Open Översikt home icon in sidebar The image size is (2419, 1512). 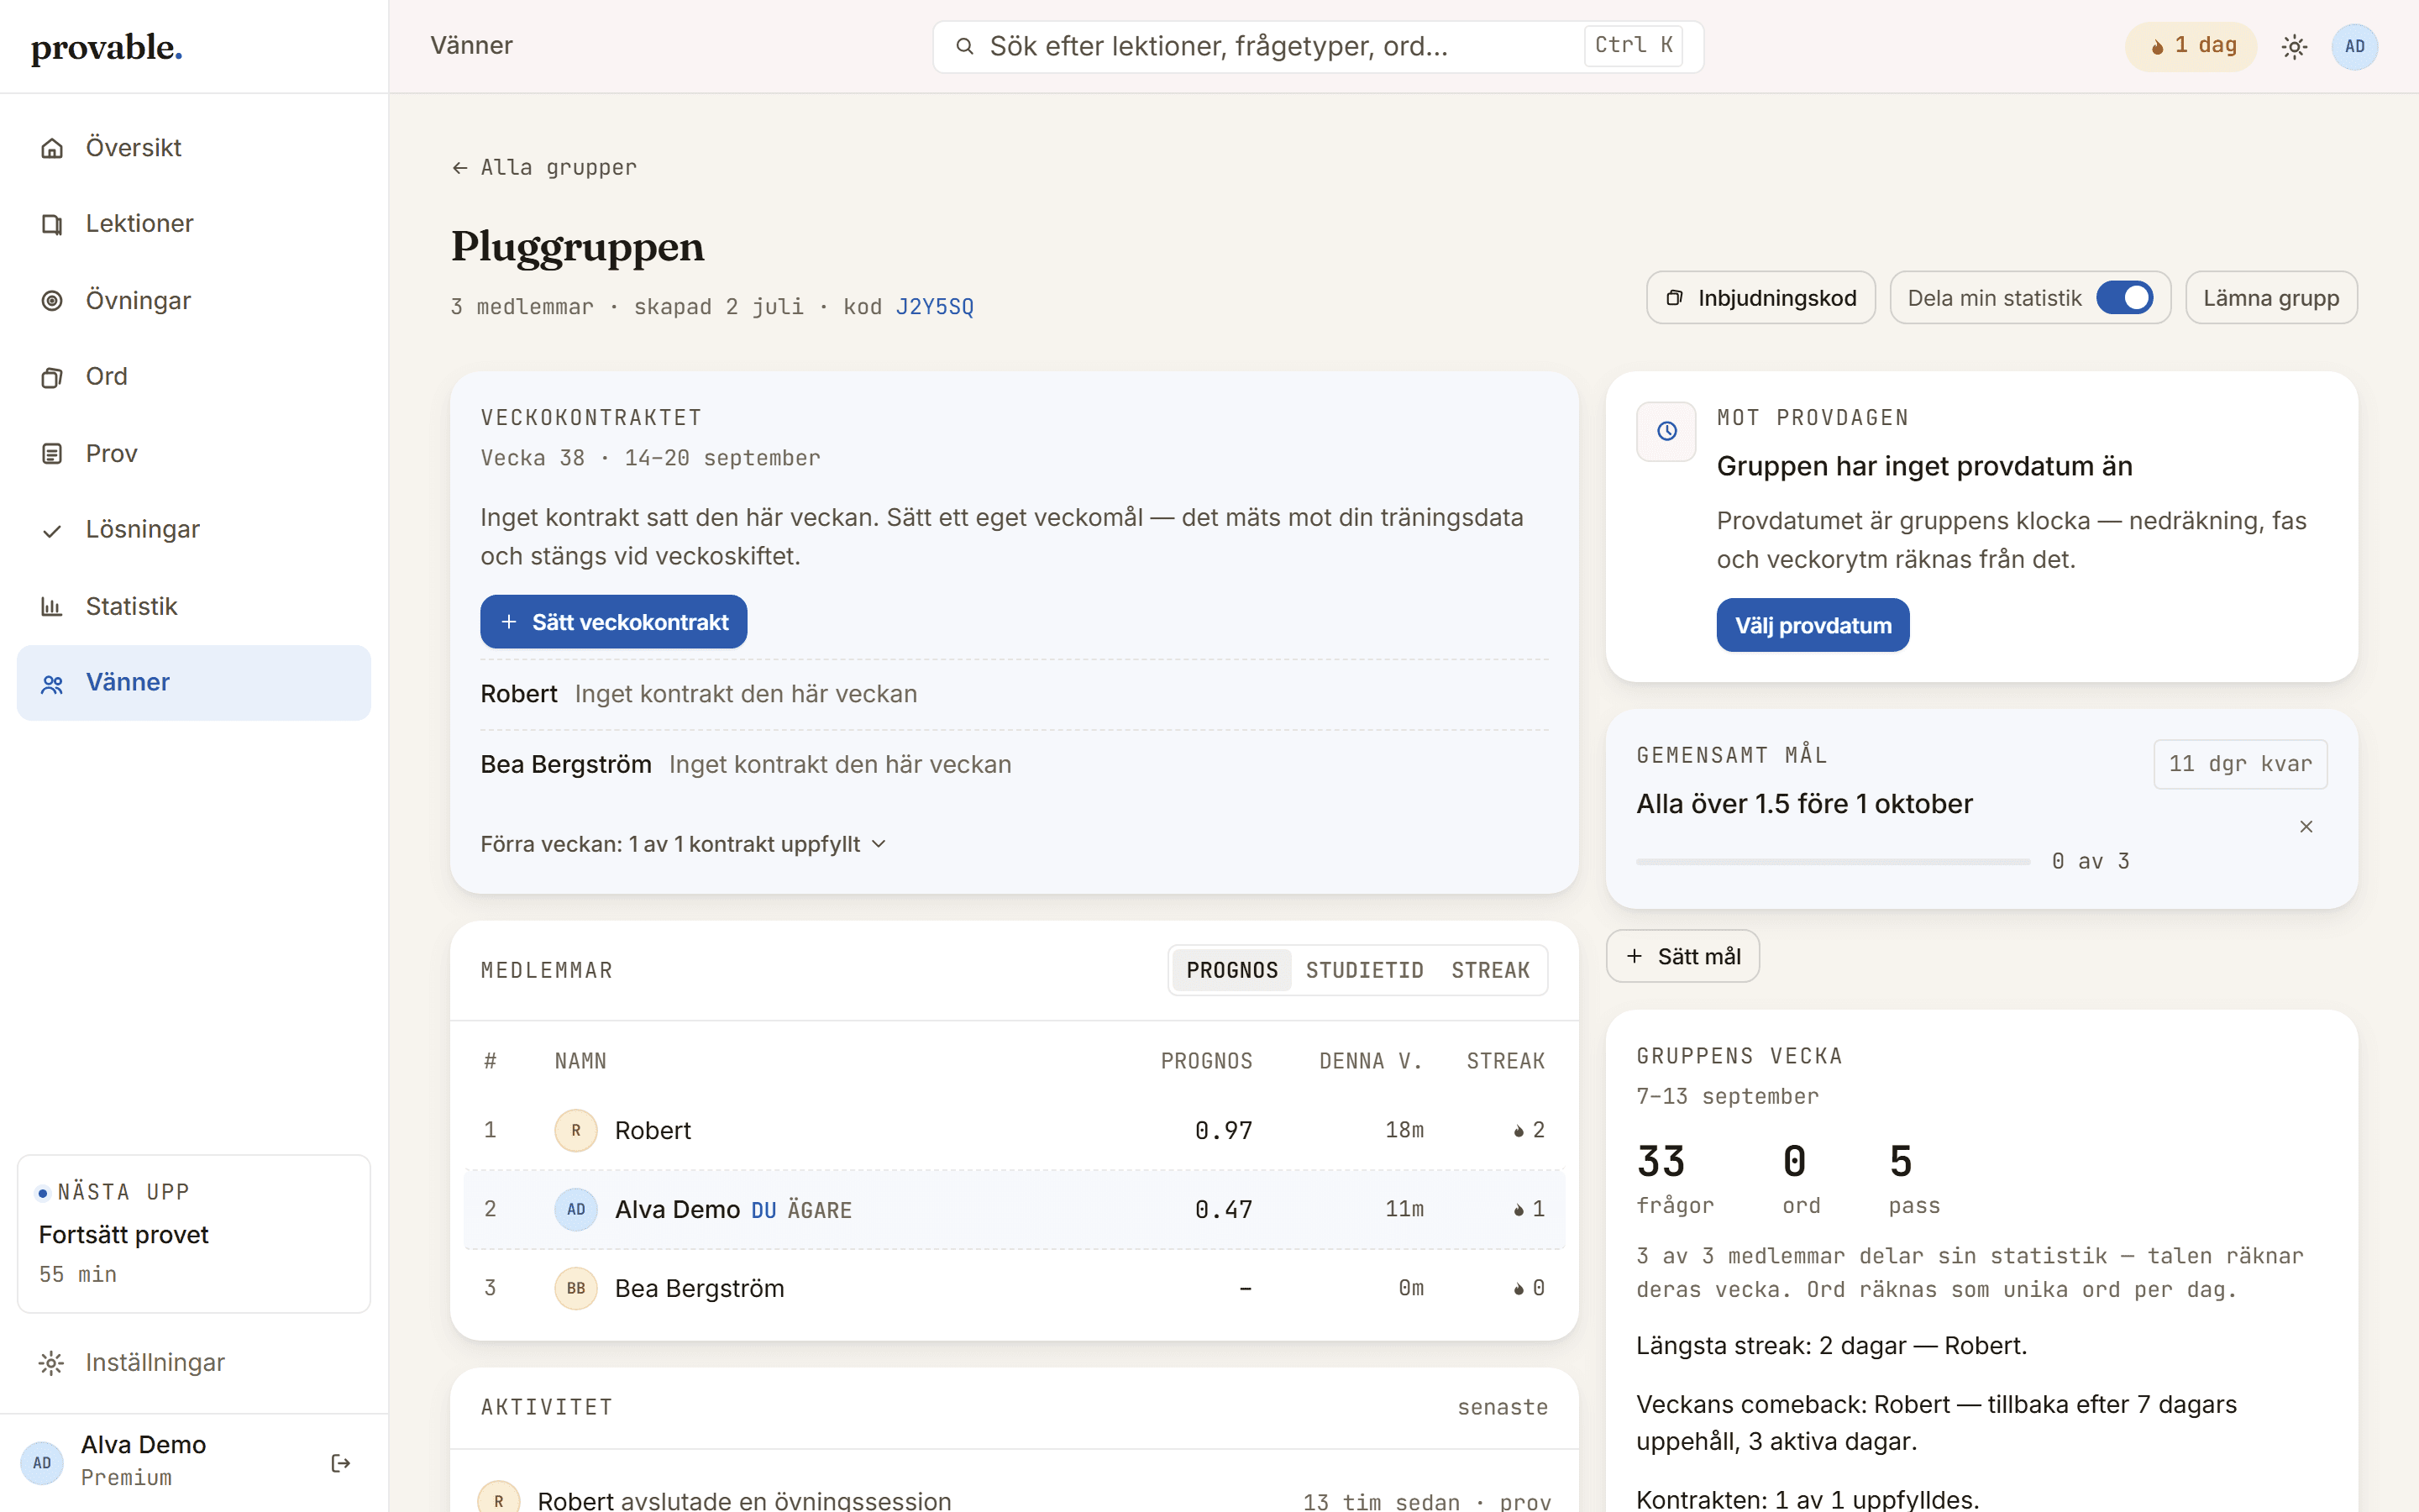point(52,148)
